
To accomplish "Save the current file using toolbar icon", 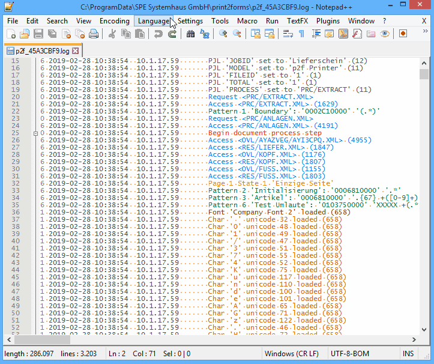I will tap(38, 34).
